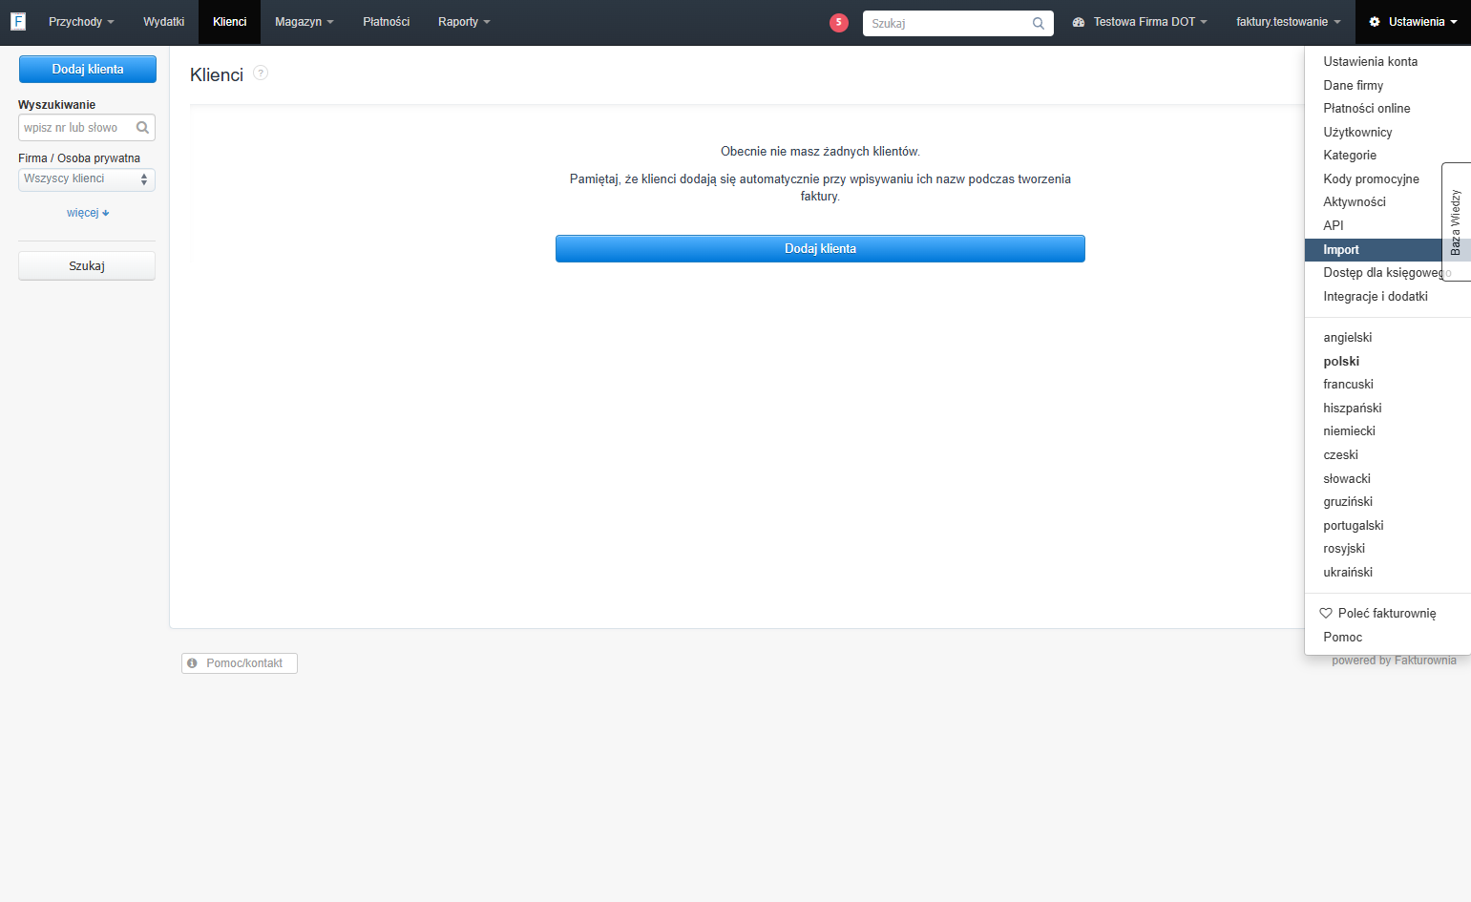Click the heart icon next to Poleć fakturownię

pyautogui.click(x=1326, y=613)
